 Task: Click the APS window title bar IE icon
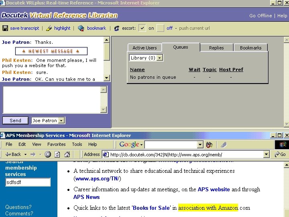click(2, 135)
